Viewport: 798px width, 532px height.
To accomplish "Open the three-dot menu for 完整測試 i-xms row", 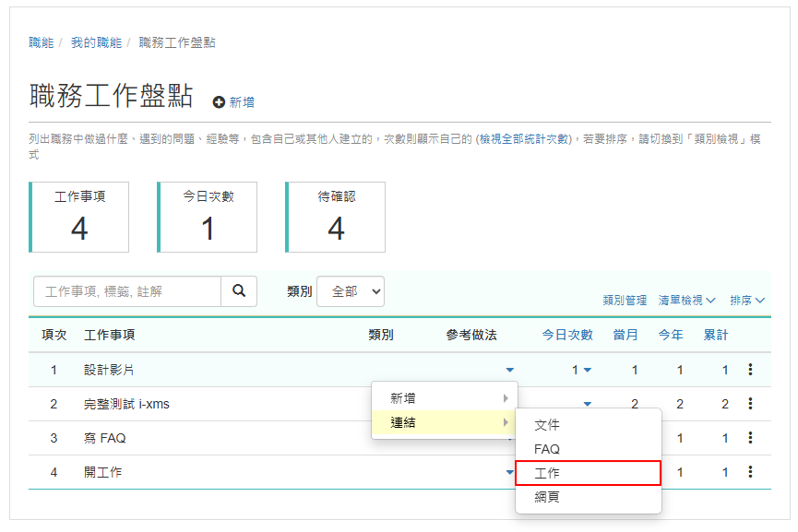I will pos(750,404).
